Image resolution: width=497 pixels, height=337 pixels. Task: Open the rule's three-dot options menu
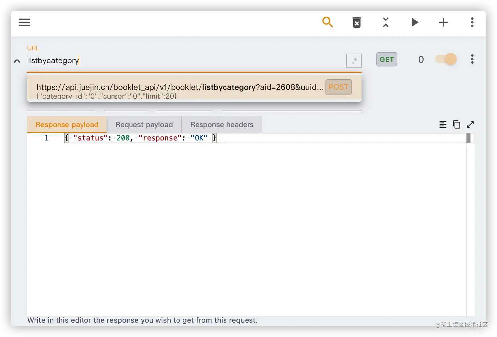[x=472, y=59]
